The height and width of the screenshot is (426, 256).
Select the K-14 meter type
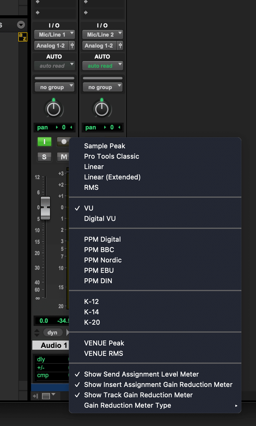coord(91,312)
